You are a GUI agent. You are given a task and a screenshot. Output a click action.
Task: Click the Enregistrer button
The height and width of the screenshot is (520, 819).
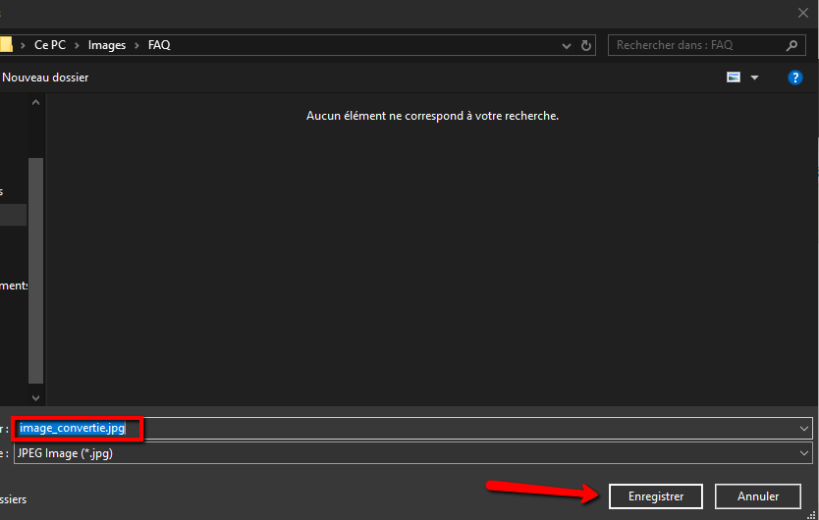[x=655, y=496]
